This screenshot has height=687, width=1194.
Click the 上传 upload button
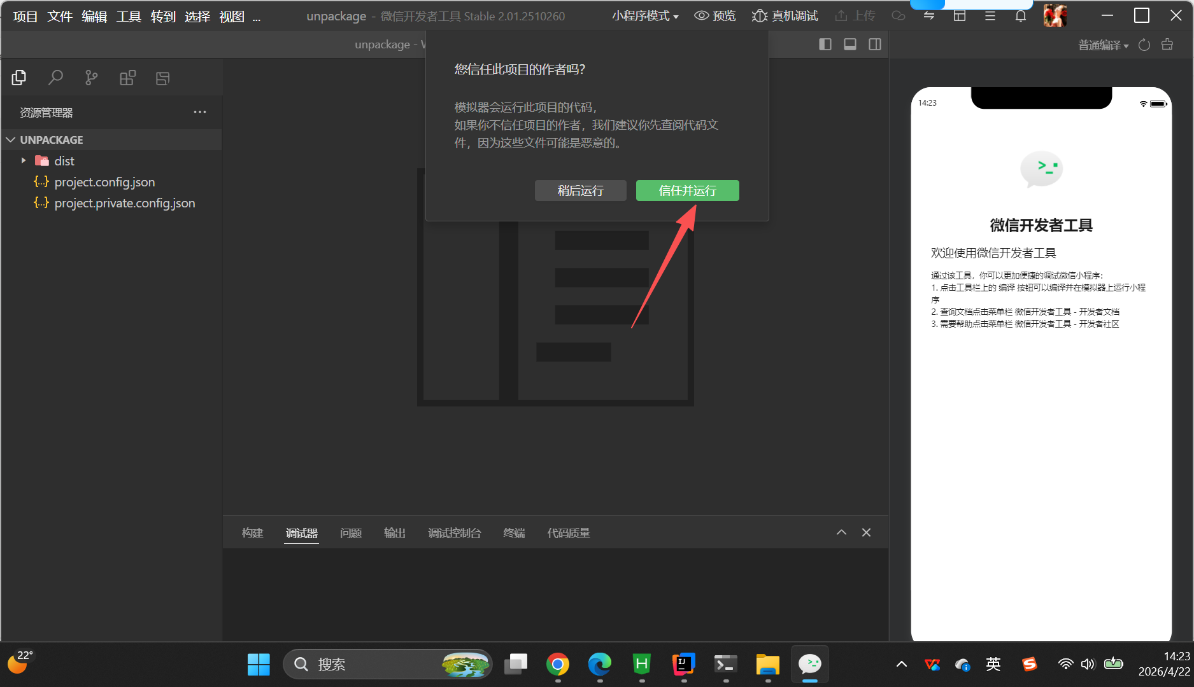(x=855, y=16)
